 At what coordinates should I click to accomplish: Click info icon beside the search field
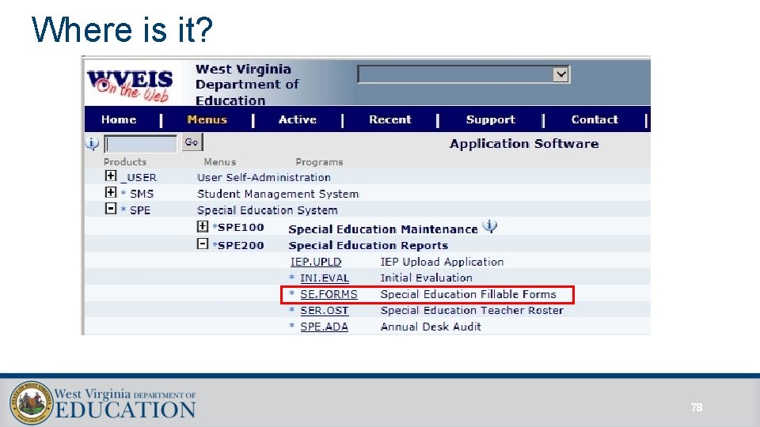click(92, 143)
